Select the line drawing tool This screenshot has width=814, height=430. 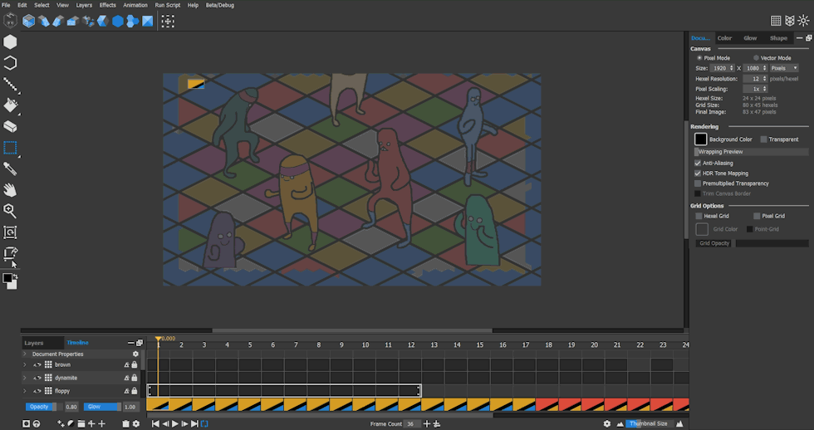pyautogui.click(x=10, y=84)
